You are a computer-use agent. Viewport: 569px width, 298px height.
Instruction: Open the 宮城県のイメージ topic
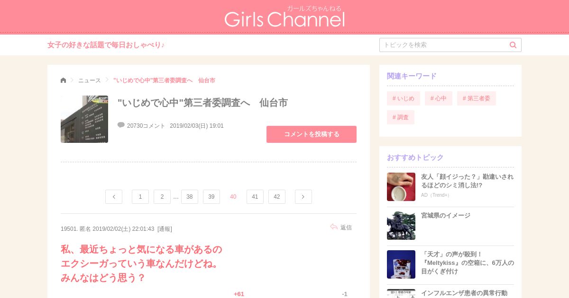(x=446, y=216)
